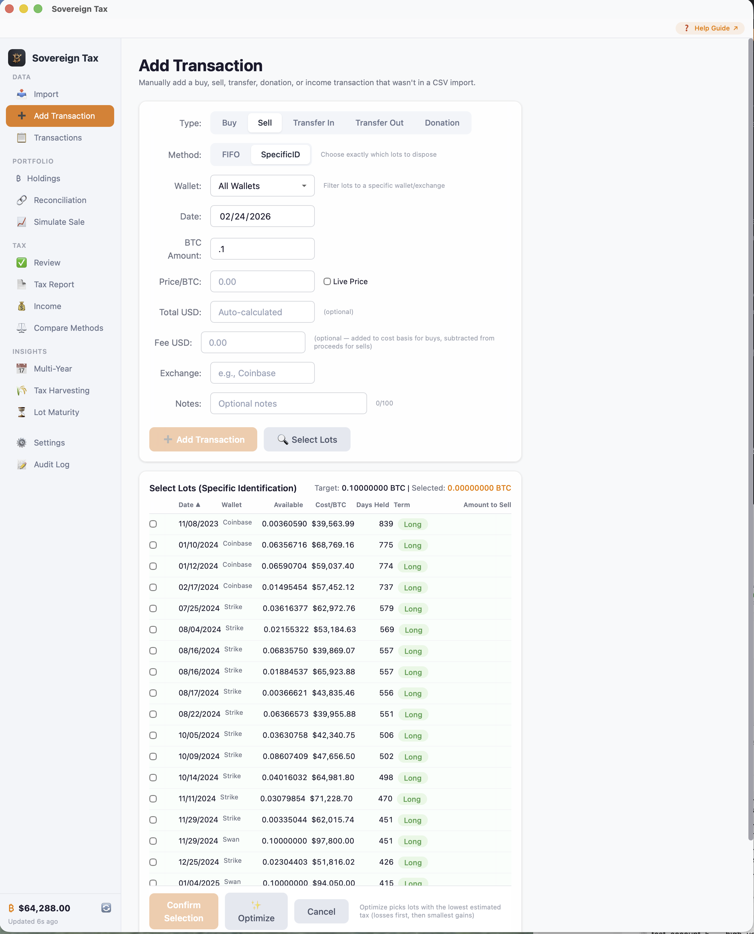Image resolution: width=754 pixels, height=934 pixels.
Task: Open the Compare Methods scales icon
Action: pos(21,328)
